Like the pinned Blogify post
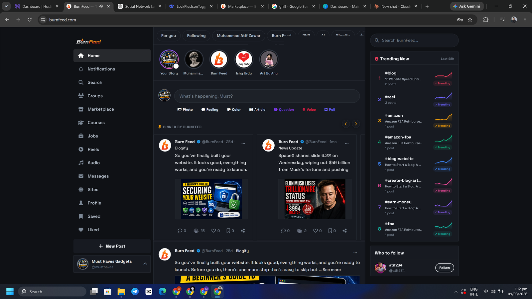 (215, 231)
